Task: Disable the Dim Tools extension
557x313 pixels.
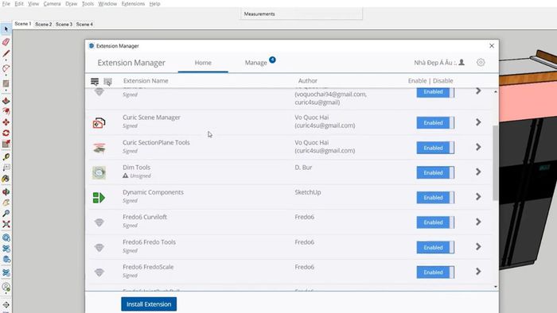Action: pos(435,172)
